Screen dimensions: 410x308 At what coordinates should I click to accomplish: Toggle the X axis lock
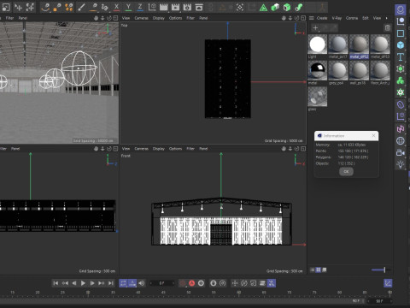116,7
